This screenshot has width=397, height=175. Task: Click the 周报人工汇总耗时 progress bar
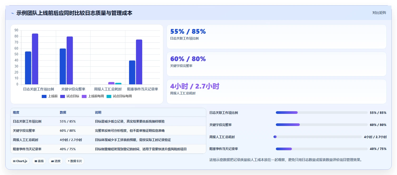(318, 137)
